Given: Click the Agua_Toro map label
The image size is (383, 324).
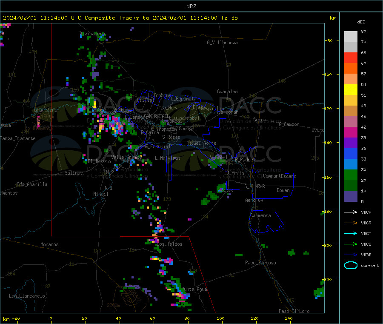Looking at the screenshot, I should click(x=46, y=110).
